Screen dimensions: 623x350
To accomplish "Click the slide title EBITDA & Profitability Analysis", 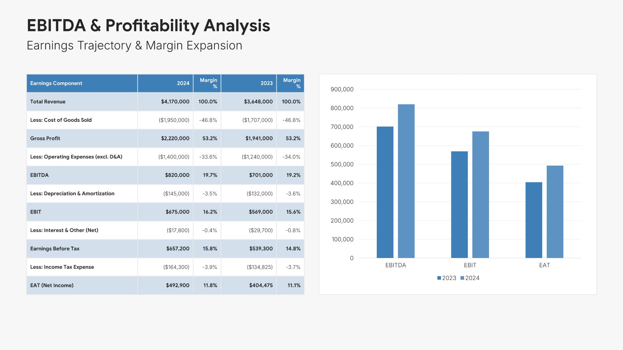I will 148,25.
